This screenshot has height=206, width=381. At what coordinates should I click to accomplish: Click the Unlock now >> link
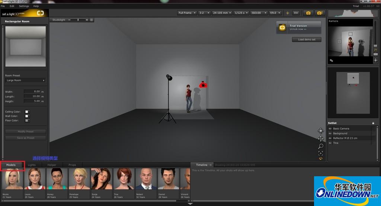[298, 29]
